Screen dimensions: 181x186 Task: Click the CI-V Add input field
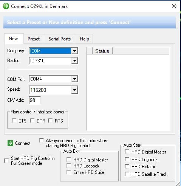35,100
